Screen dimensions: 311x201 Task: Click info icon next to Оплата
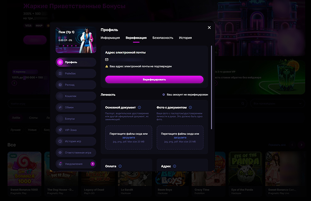tap(120, 166)
